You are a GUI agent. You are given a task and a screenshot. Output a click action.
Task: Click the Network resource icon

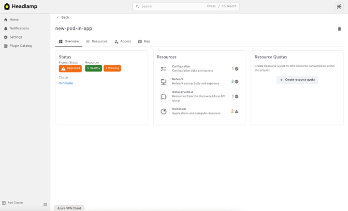[163, 82]
